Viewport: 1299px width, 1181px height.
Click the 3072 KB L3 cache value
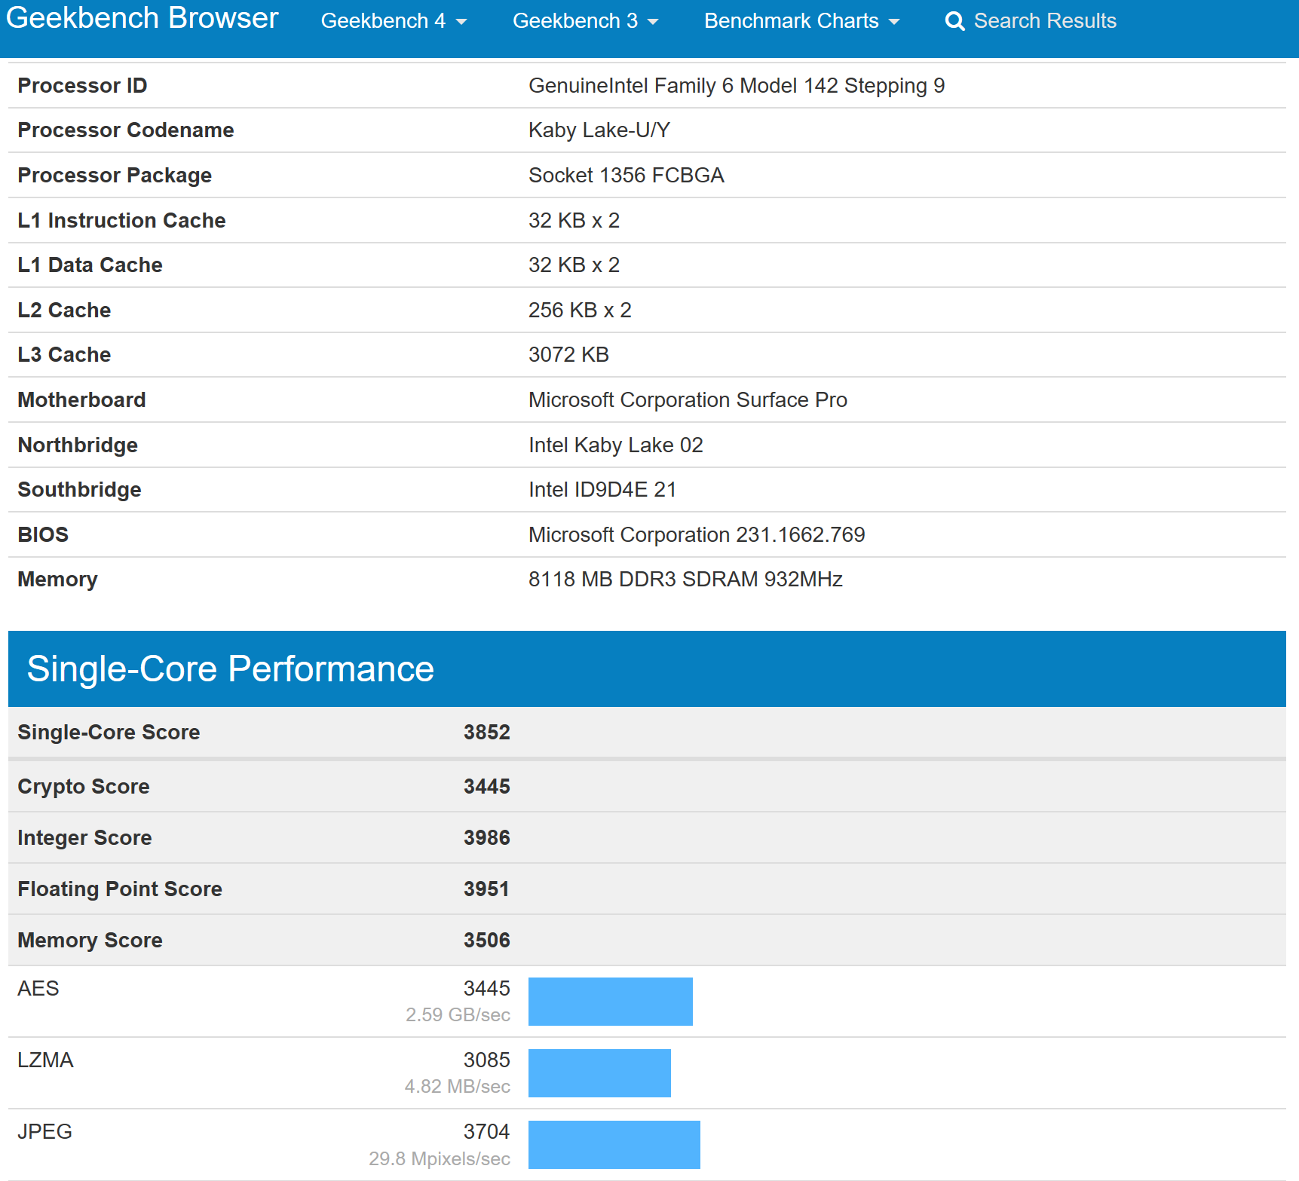pyautogui.click(x=568, y=355)
